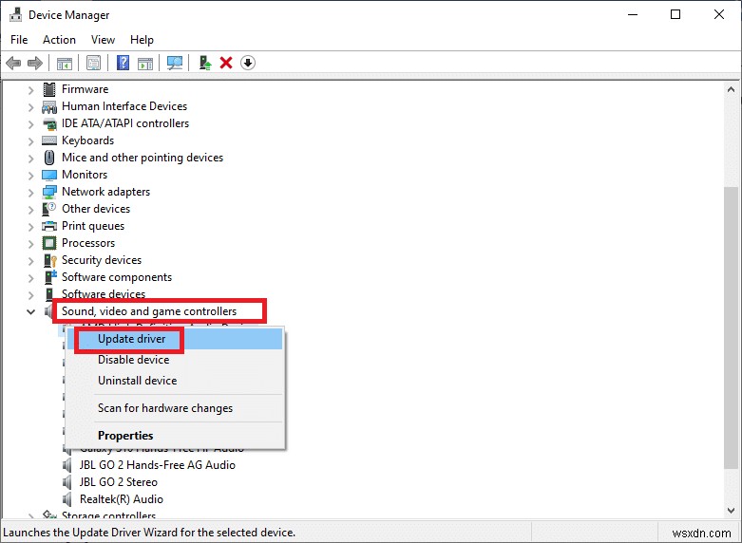Viewport: 742px width, 543px height.
Task: Select the Processors label
Action: click(x=88, y=243)
